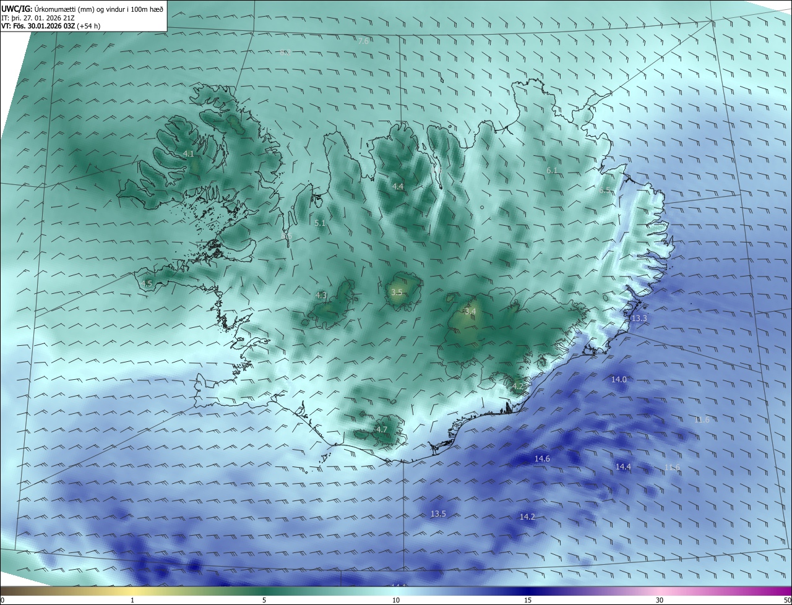792x605 pixels.
Task: Click the 50 tick on the color scale
Action: [787, 600]
